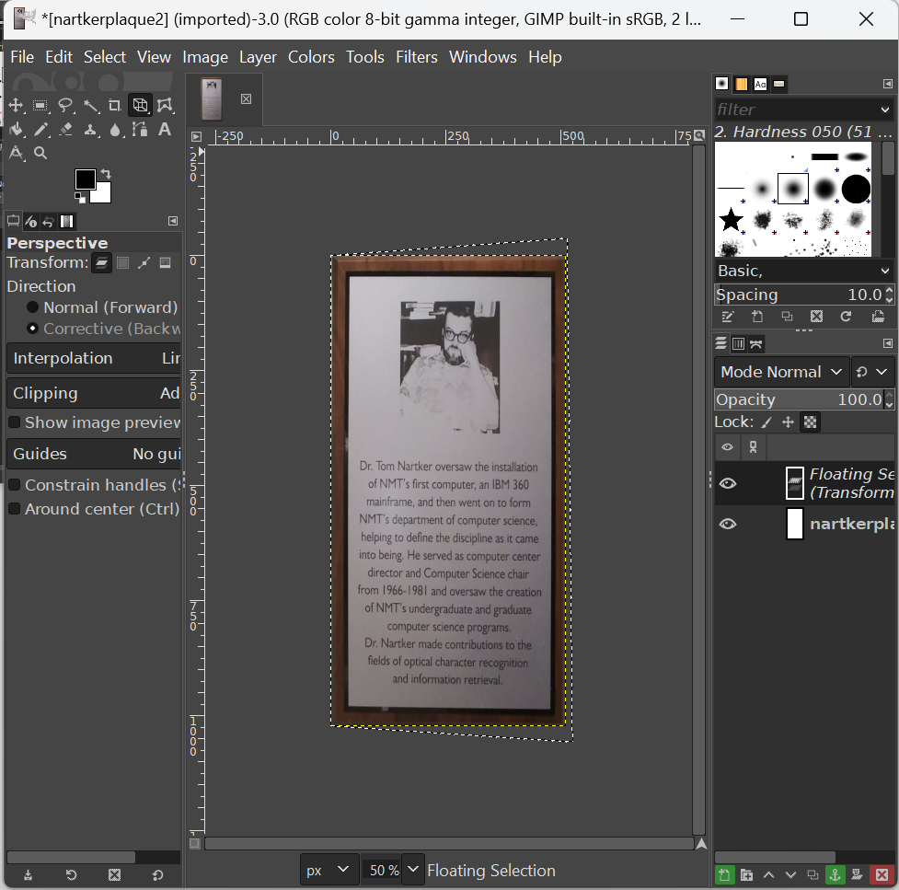This screenshot has width=899, height=890.
Task: Anchor the floating layer with anchor icon
Action: 835,874
